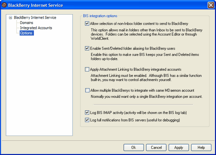The width and height of the screenshot is (216, 155).
Task: Uncheck Allow selection of non-Inbox folder content
Action: [87, 23]
